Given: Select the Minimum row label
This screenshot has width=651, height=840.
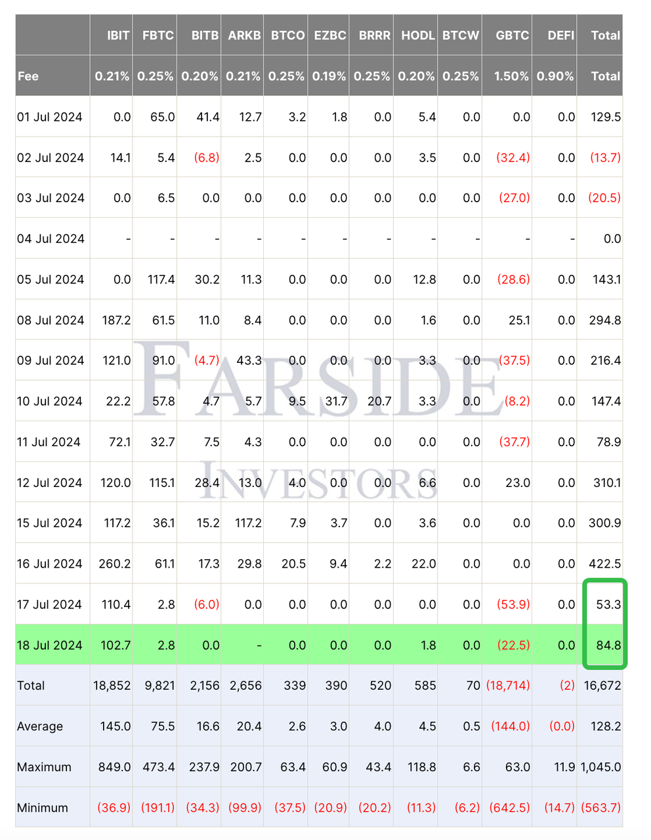Looking at the screenshot, I should pos(43,808).
